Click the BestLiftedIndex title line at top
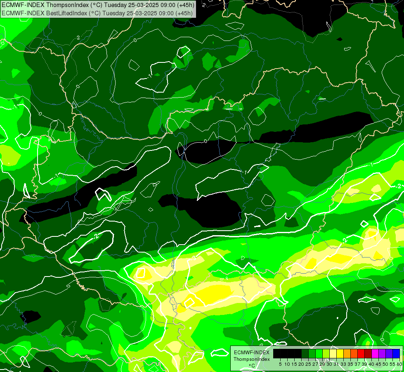Screen dimensions: 404x372 [x=97, y=13]
